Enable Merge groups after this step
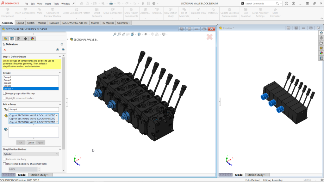 4,94
